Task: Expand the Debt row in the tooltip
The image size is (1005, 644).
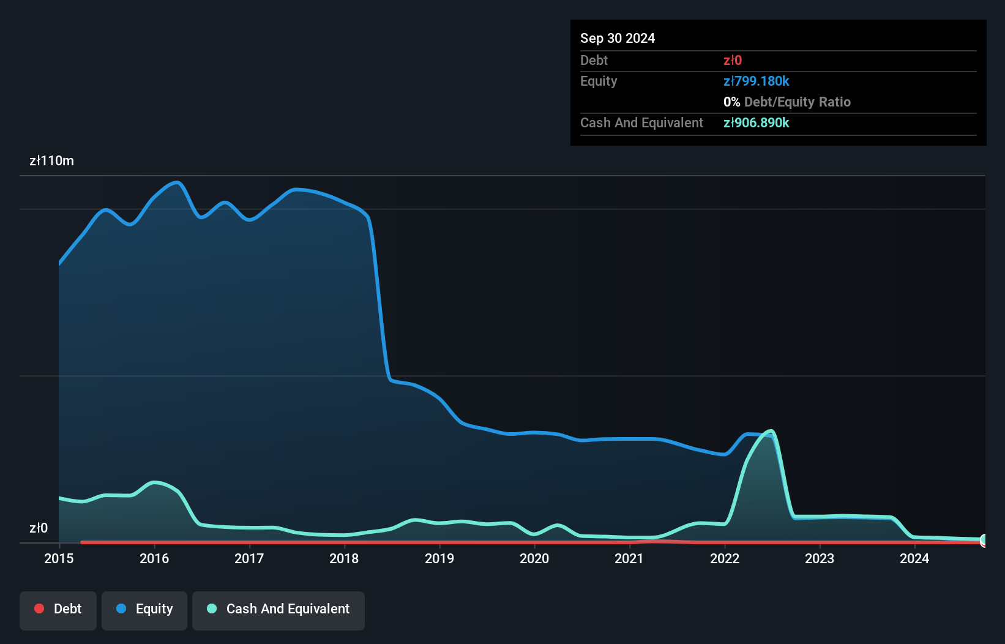Action: pos(594,60)
